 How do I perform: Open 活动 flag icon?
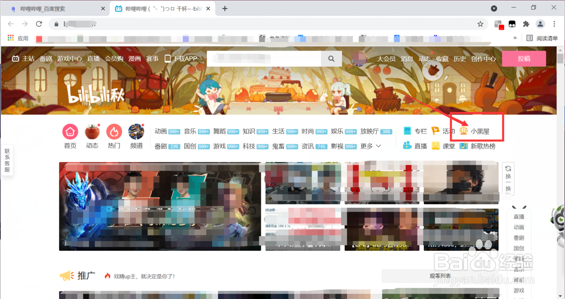436,131
